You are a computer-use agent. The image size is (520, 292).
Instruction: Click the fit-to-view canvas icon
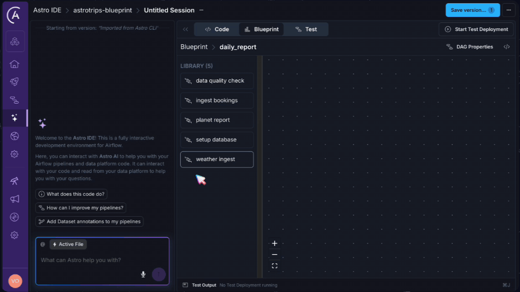(x=275, y=266)
